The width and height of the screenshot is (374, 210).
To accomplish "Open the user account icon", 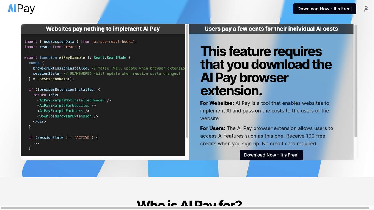I will click(x=366, y=9).
